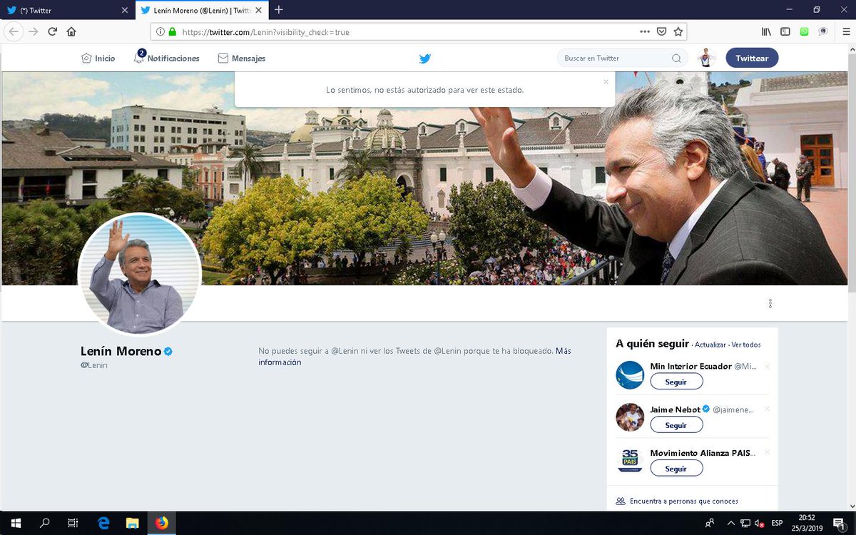The height and width of the screenshot is (535, 856).
Task: Bookmark this page with the star icon
Action: pyautogui.click(x=678, y=31)
